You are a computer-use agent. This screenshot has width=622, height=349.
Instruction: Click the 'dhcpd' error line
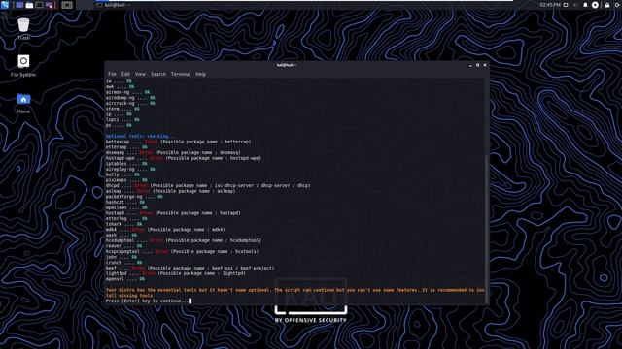pos(208,185)
